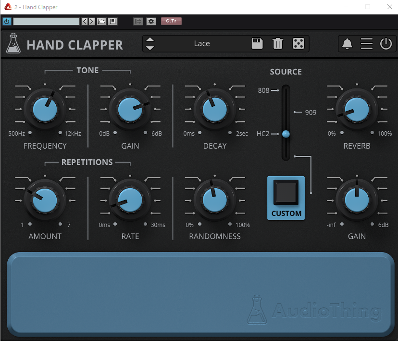Click the TONE section header
This screenshot has width=398, height=341.
(87, 70)
